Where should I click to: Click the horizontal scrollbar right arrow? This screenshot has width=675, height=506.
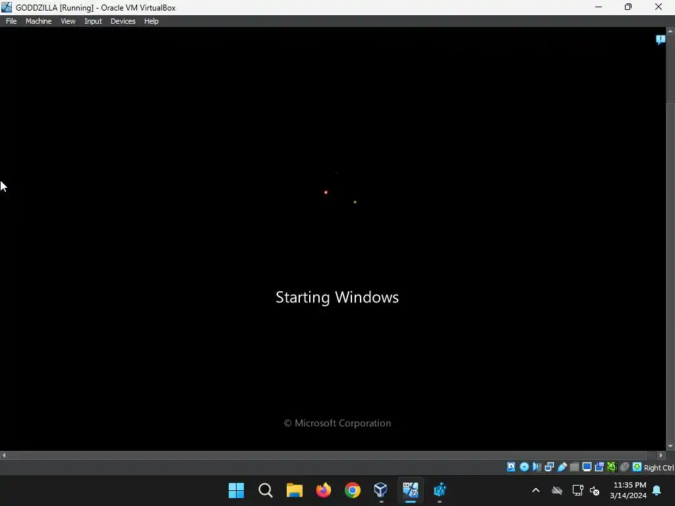tap(661, 455)
